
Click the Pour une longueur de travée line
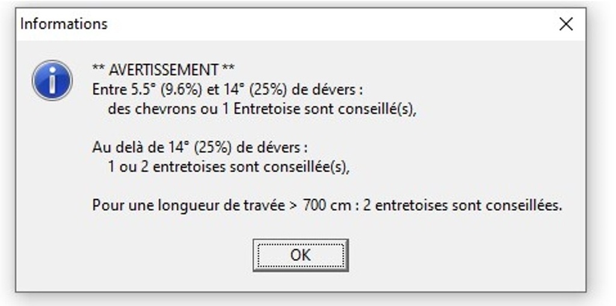click(x=327, y=205)
